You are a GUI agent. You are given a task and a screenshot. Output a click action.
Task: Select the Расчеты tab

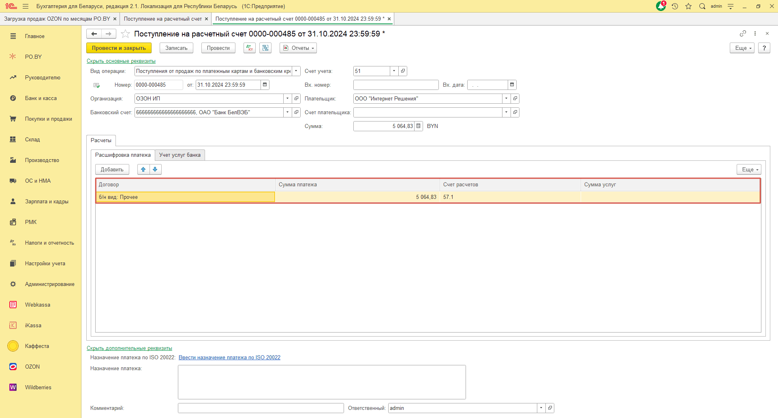tap(101, 140)
